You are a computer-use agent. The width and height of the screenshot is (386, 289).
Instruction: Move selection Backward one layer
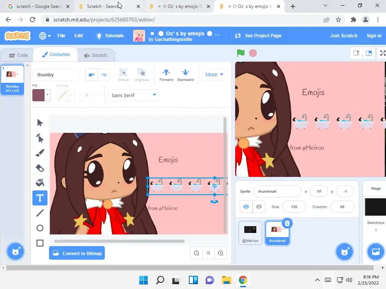185,75
